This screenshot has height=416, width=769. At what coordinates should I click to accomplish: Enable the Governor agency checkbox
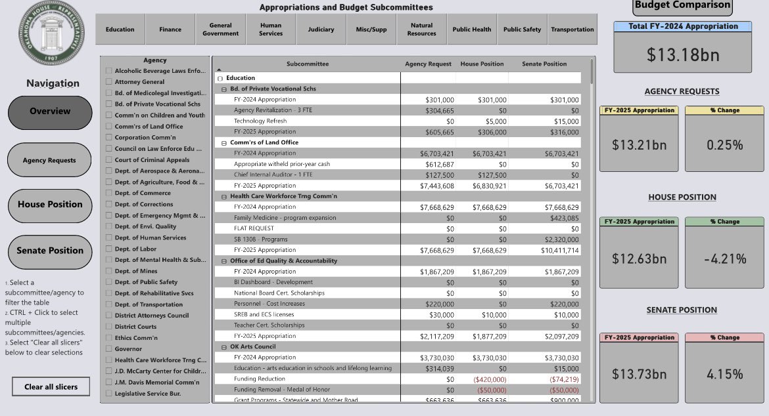coord(108,349)
